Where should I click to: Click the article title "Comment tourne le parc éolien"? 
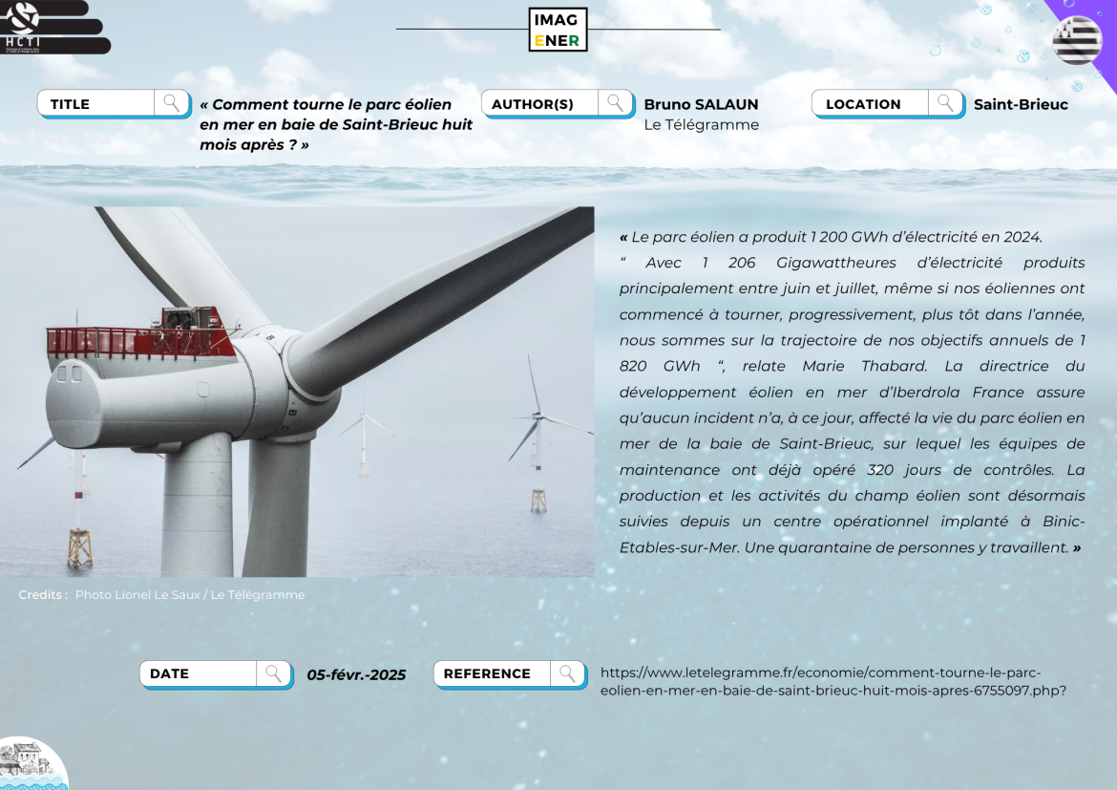(x=335, y=124)
